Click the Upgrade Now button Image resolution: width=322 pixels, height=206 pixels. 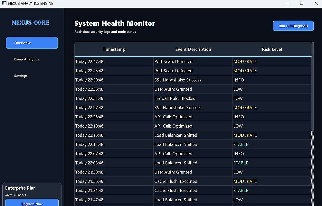pyautogui.click(x=32, y=203)
